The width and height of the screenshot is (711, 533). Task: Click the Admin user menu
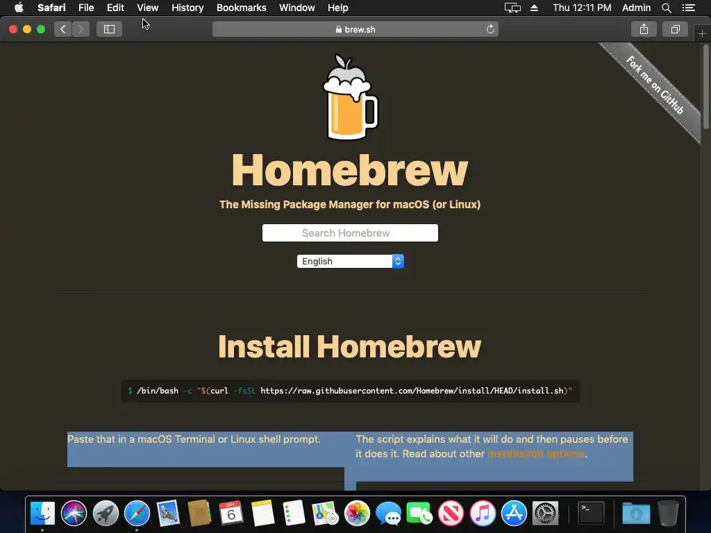[636, 8]
